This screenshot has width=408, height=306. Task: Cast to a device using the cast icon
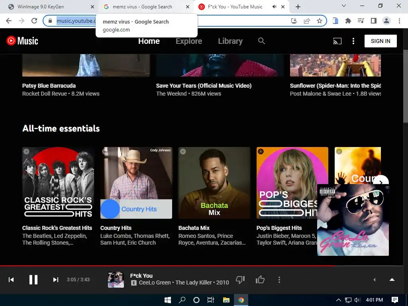pos(337,41)
